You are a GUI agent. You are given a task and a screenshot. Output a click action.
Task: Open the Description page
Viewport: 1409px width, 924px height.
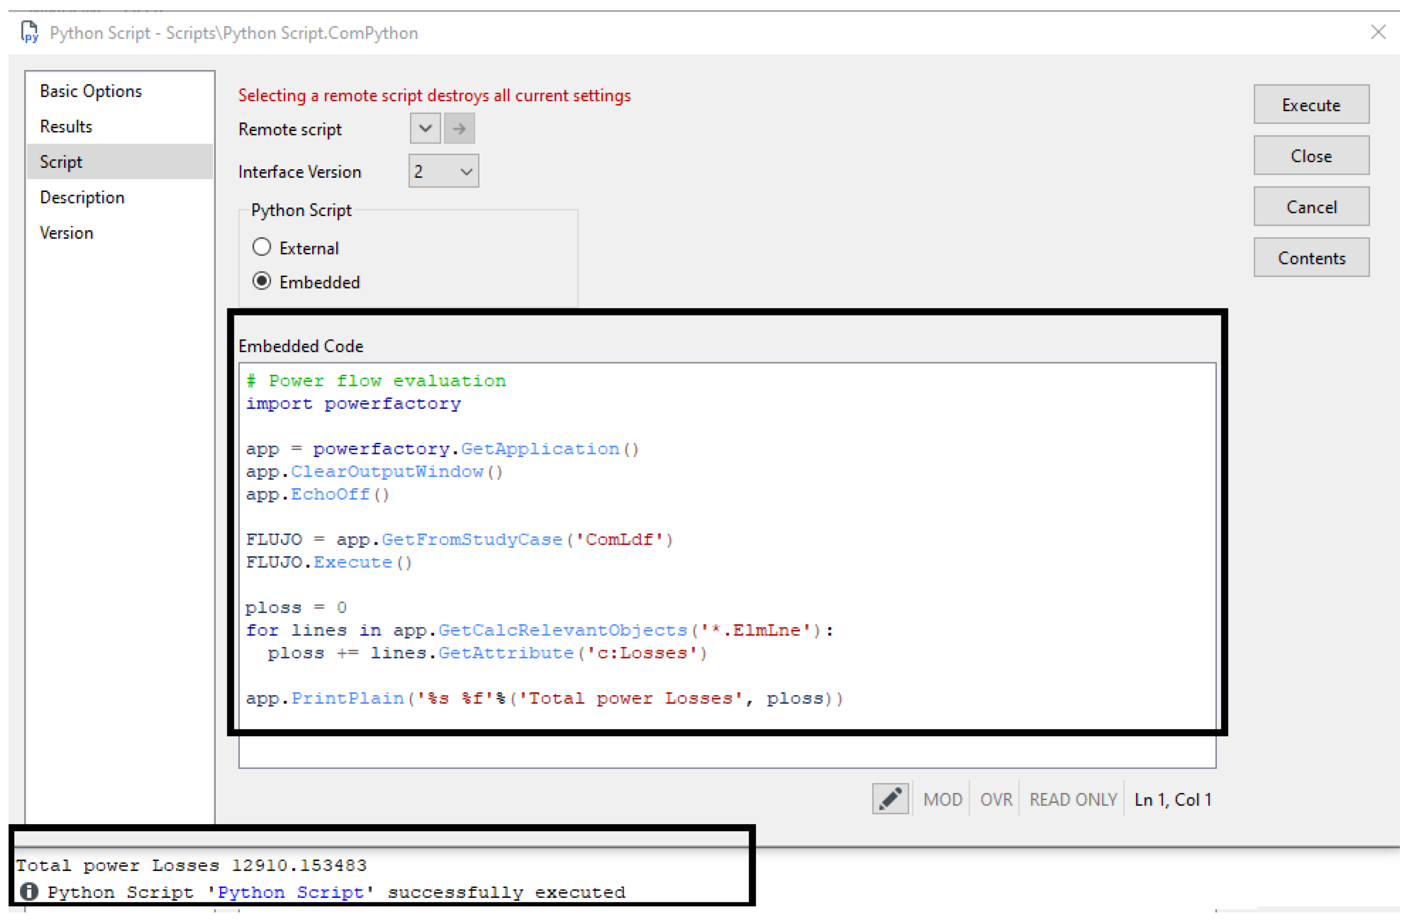click(x=82, y=197)
